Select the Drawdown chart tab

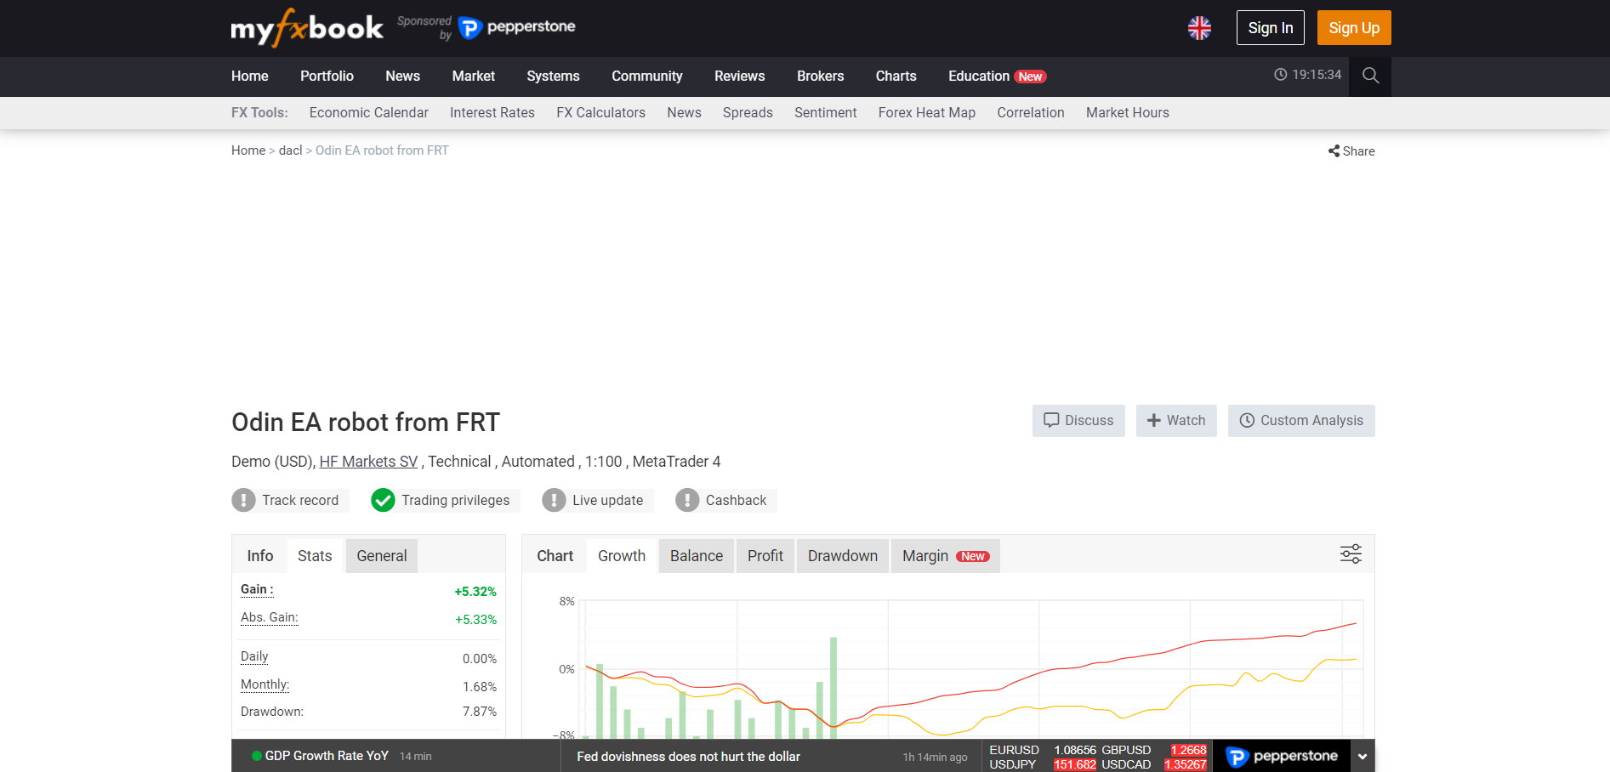click(842, 556)
